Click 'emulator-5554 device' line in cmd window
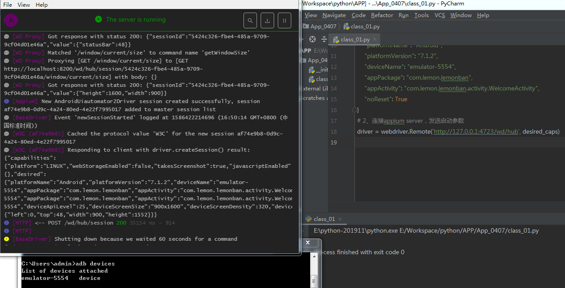Image resolution: width=565 pixels, height=288 pixels. tap(61, 278)
